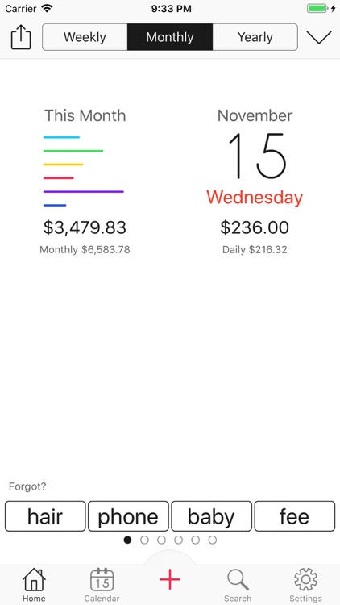Open the This Month bar chart
Image resolution: width=340 pixels, height=605 pixels.
click(x=84, y=171)
